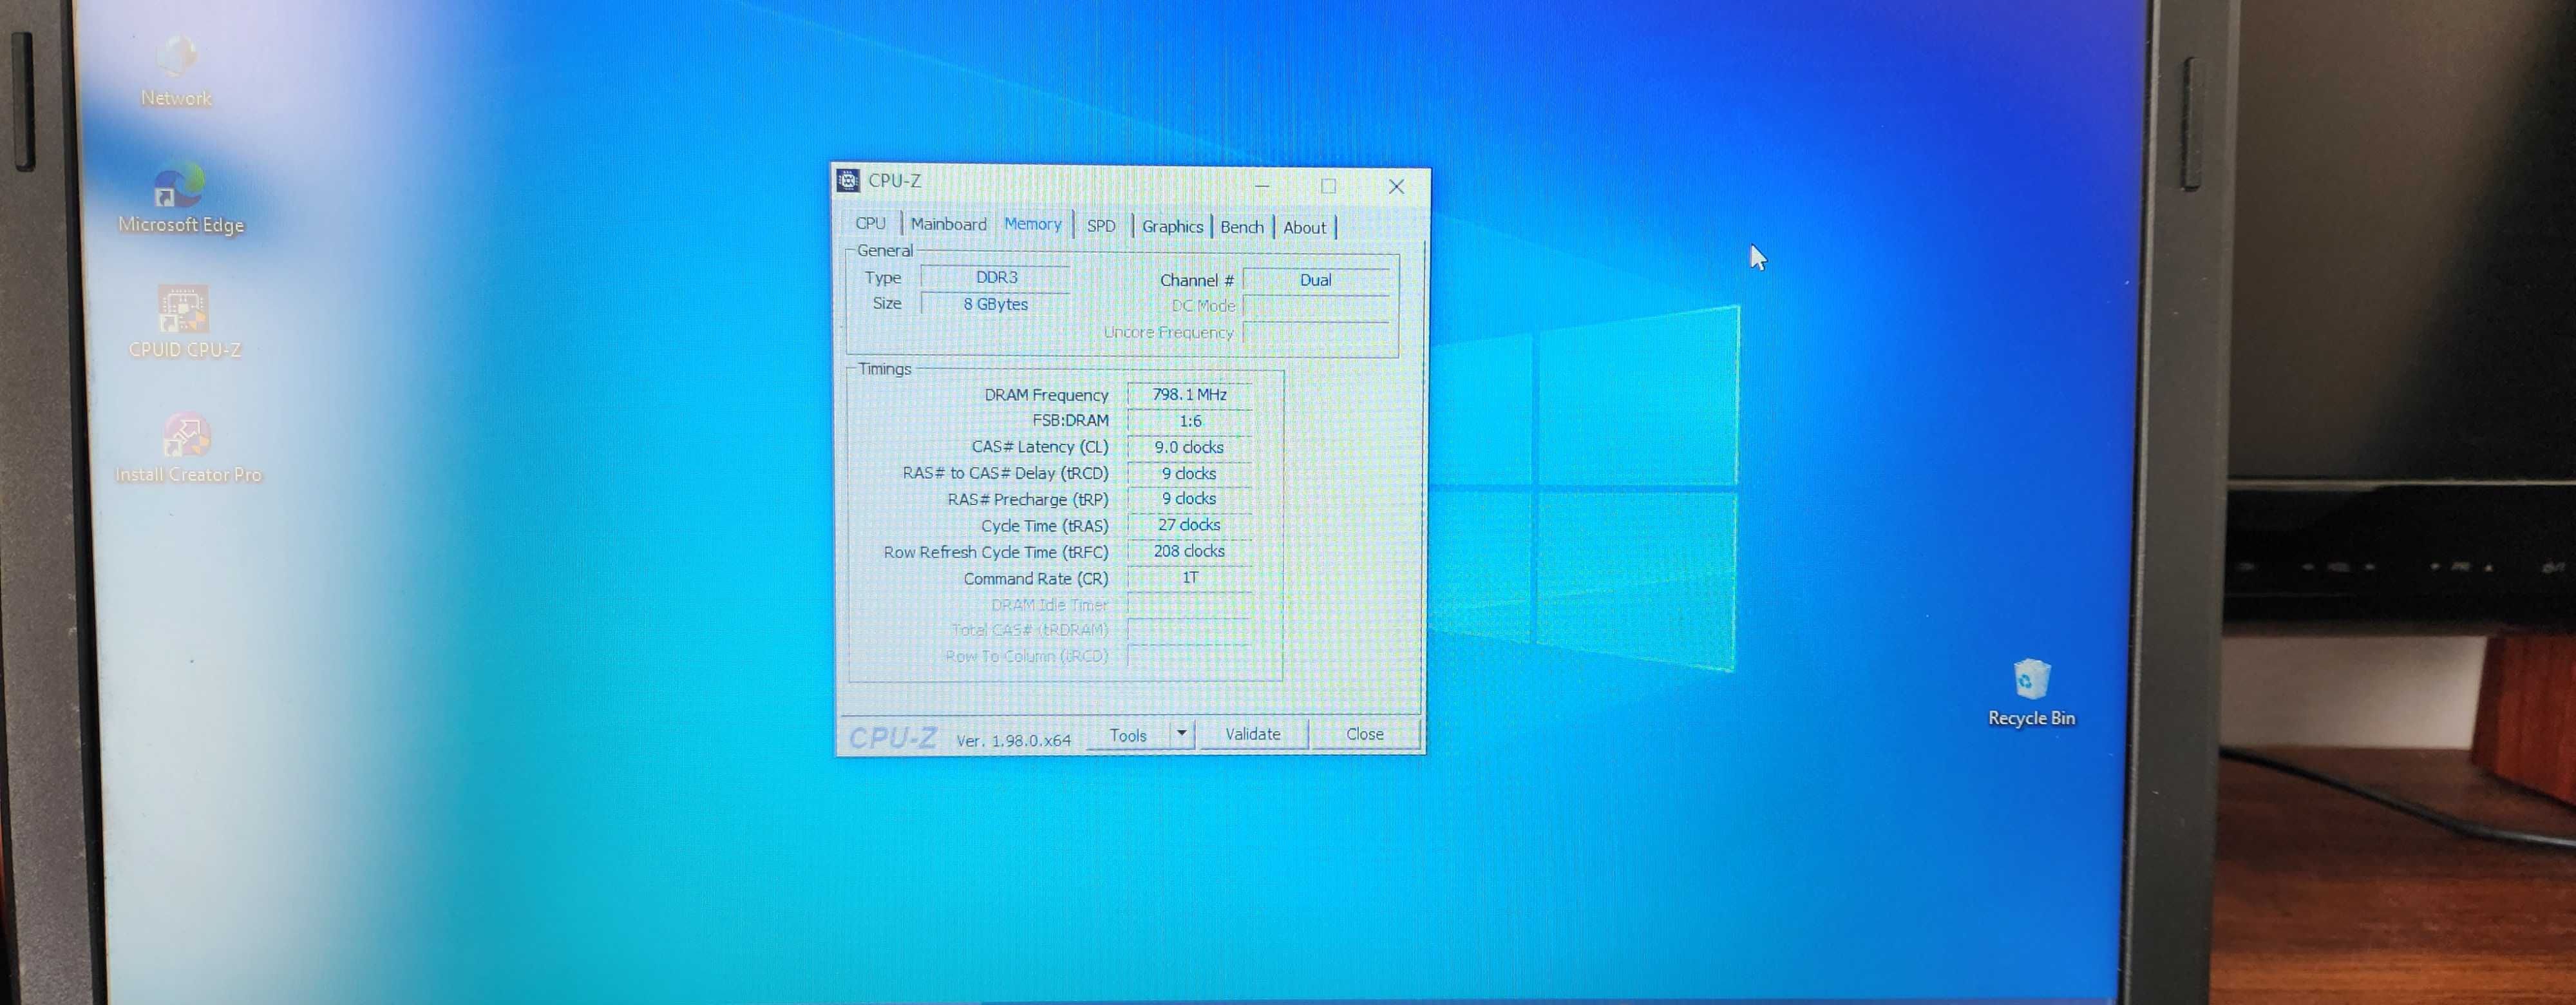Viewport: 2576px width, 1005px height.
Task: Click the 8 GBytes size field
Action: 996,304
